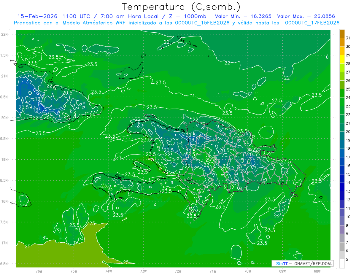Click the "12" color scale label

[x=348, y=200]
